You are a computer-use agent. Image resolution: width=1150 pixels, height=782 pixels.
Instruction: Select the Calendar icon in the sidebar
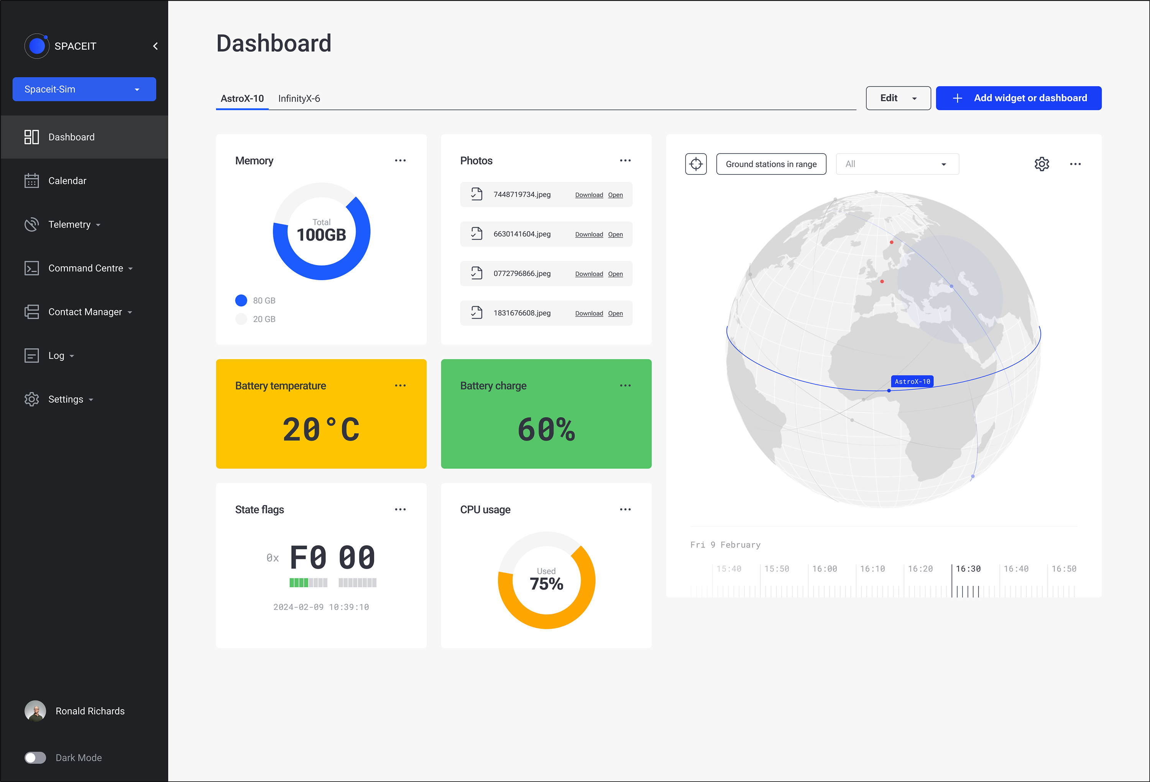(x=32, y=181)
